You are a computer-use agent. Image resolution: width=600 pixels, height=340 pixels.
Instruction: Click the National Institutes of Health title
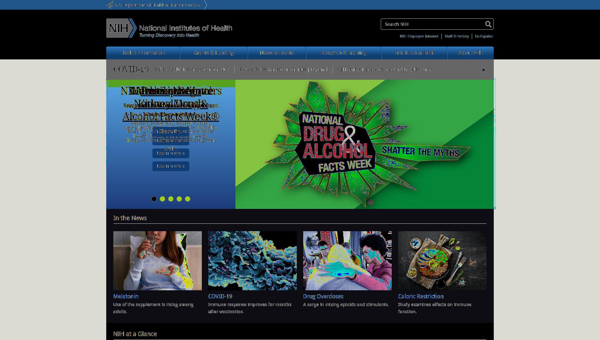(x=186, y=28)
